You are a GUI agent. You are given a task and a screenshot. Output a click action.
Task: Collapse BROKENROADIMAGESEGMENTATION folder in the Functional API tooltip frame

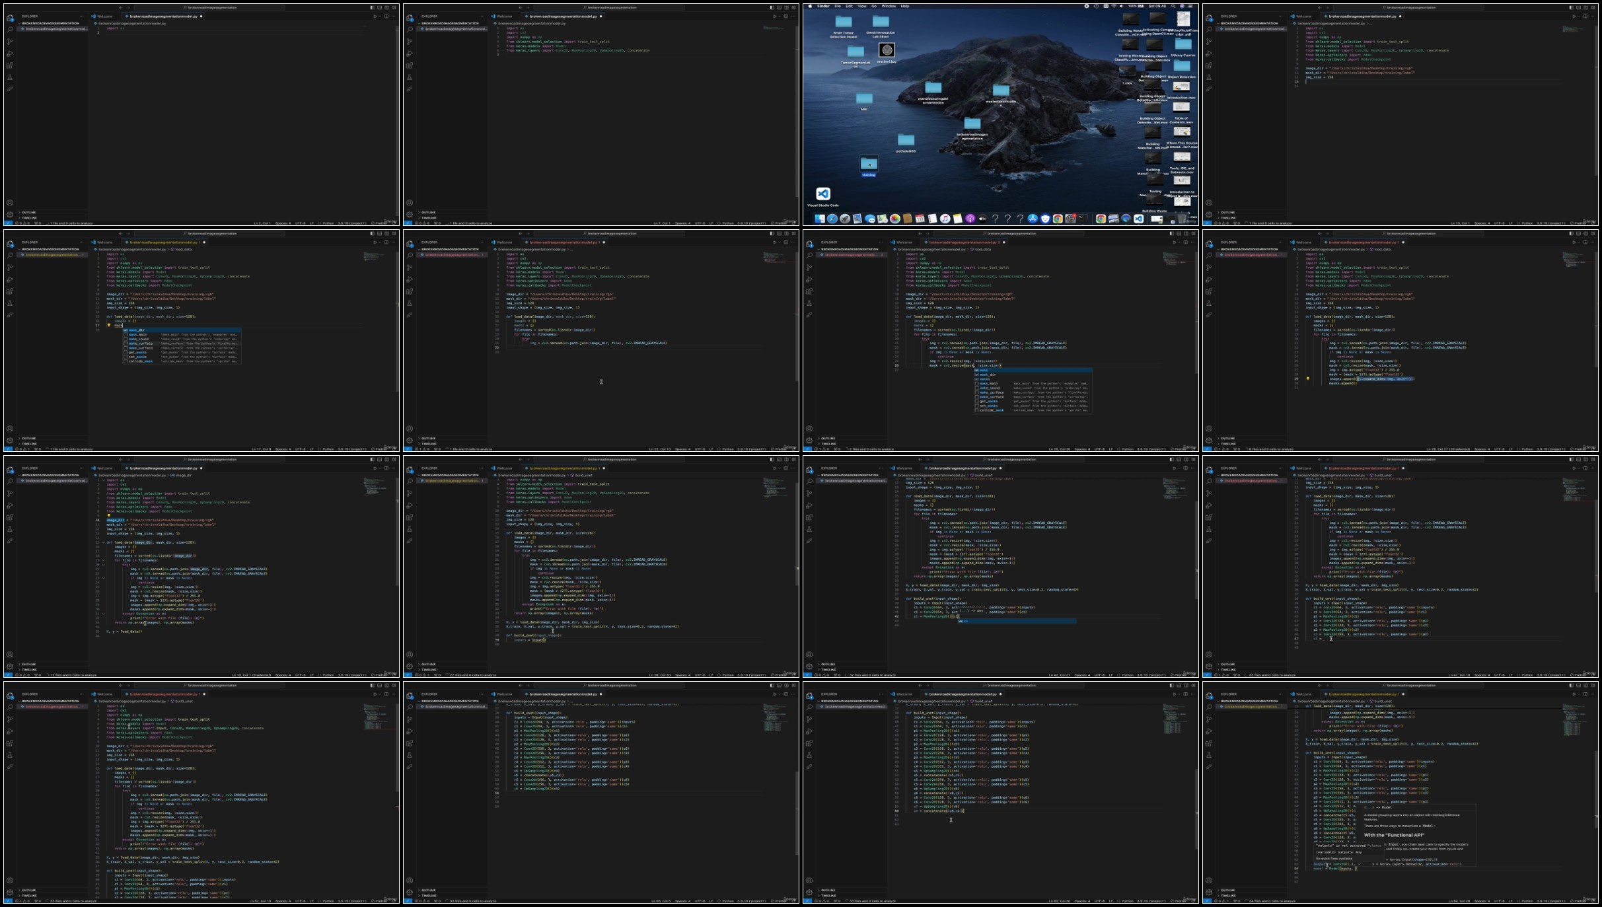pyautogui.click(x=1247, y=701)
